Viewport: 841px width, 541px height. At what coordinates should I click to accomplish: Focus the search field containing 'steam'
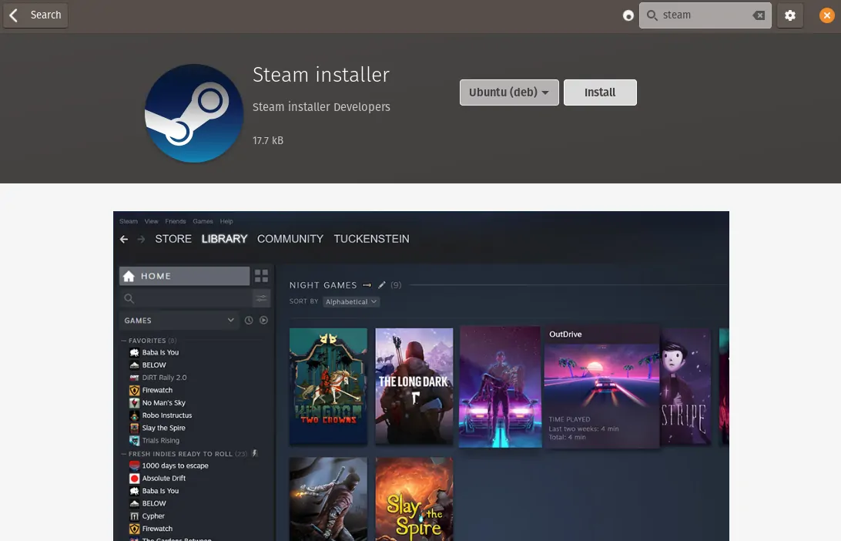(x=705, y=15)
